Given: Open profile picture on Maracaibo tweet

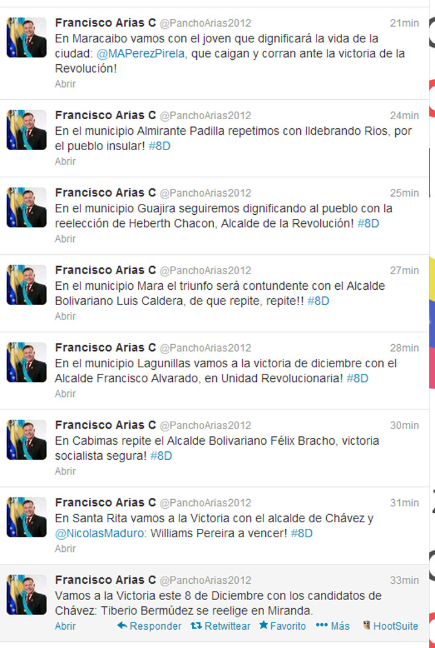Looking at the screenshot, I should pyautogui.click(x=27, y=37).
